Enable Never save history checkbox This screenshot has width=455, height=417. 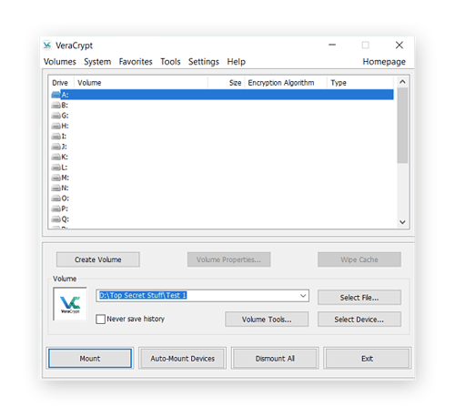pos(100,320)
